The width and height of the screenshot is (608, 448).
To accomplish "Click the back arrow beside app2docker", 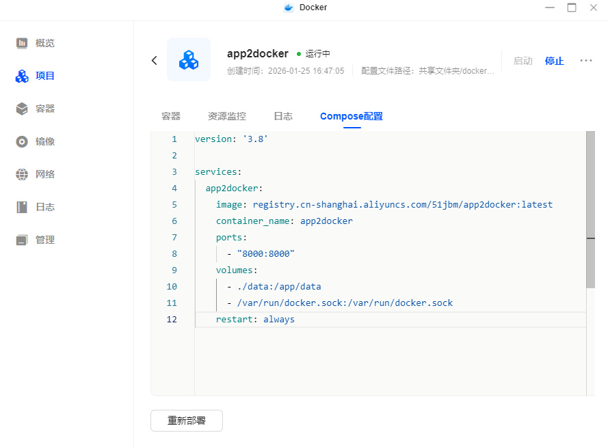I will click(155, 60).
